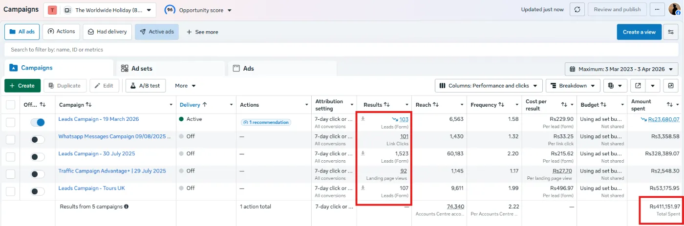Open the chart view icon at far right
Viewport: 684px width, 226px height.
[671, 85]
